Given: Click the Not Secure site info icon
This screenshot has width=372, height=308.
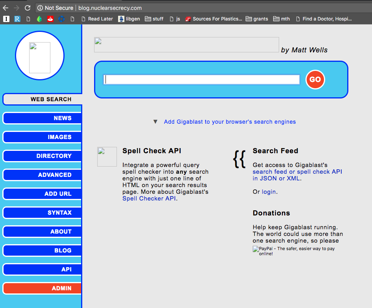Looking at the screenshot, I should [40, 8].
